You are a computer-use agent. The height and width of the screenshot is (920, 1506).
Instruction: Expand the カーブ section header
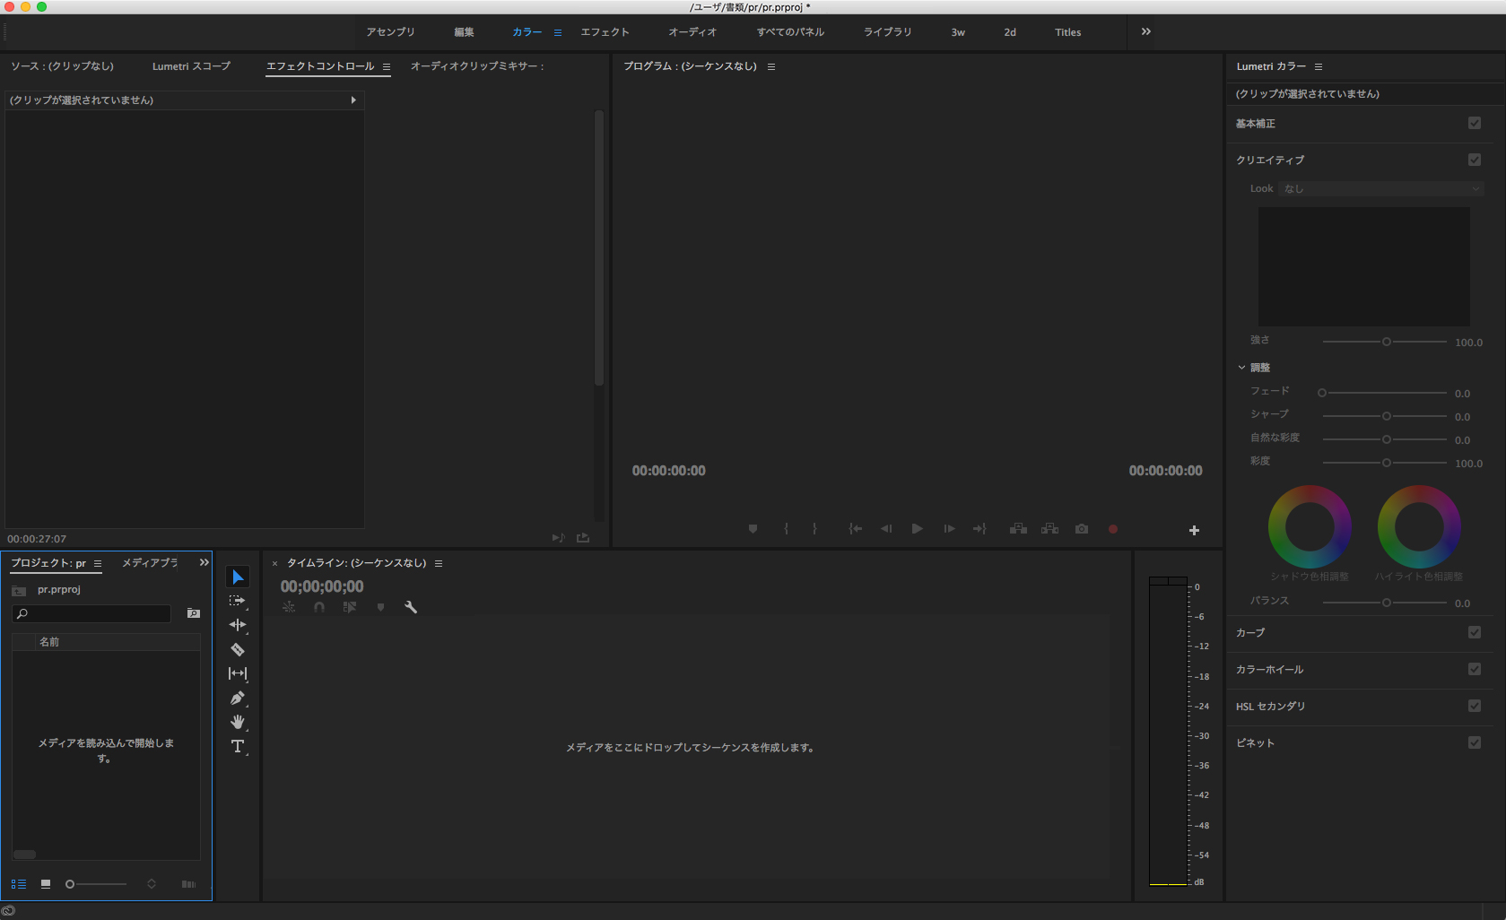coord(1250,632)
